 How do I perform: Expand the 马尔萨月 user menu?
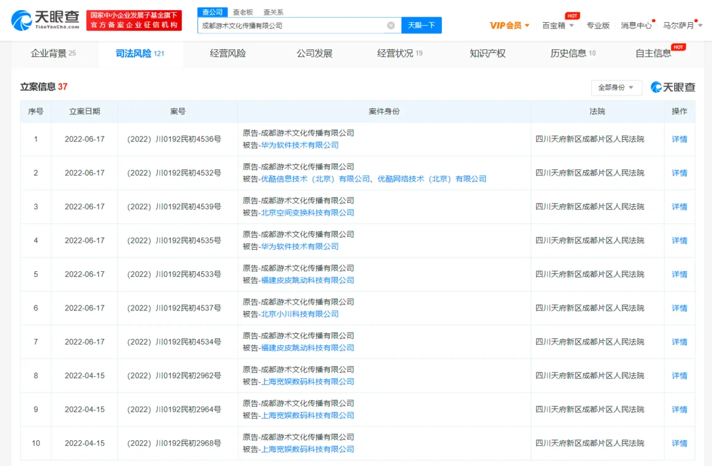tap(682, 25)
